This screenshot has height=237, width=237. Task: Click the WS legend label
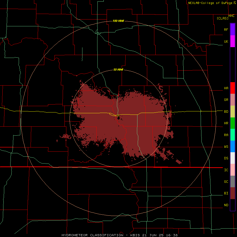pyautogui.click(x=226, y=147)
